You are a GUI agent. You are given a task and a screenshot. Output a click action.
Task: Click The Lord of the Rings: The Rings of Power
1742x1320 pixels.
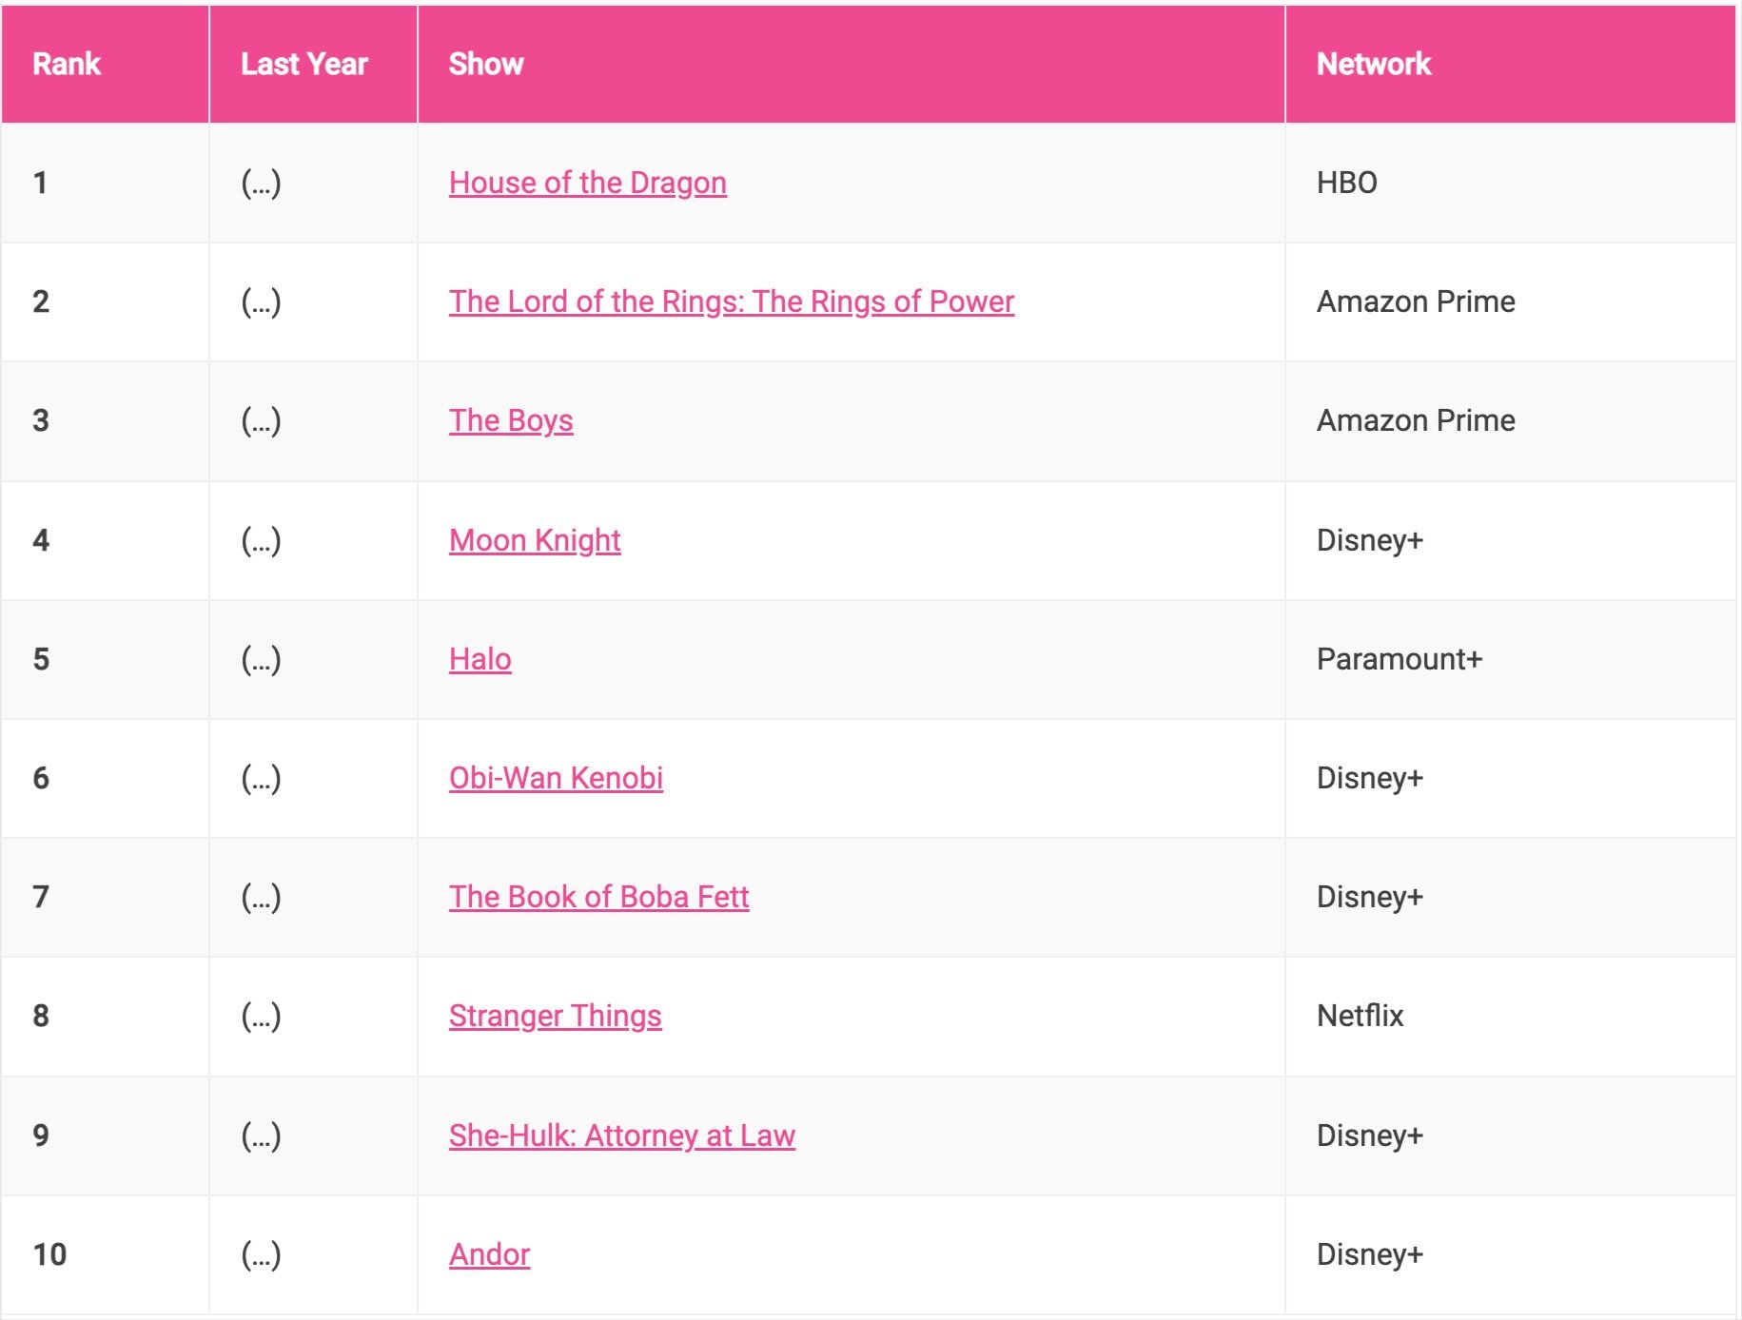[731, 301]
